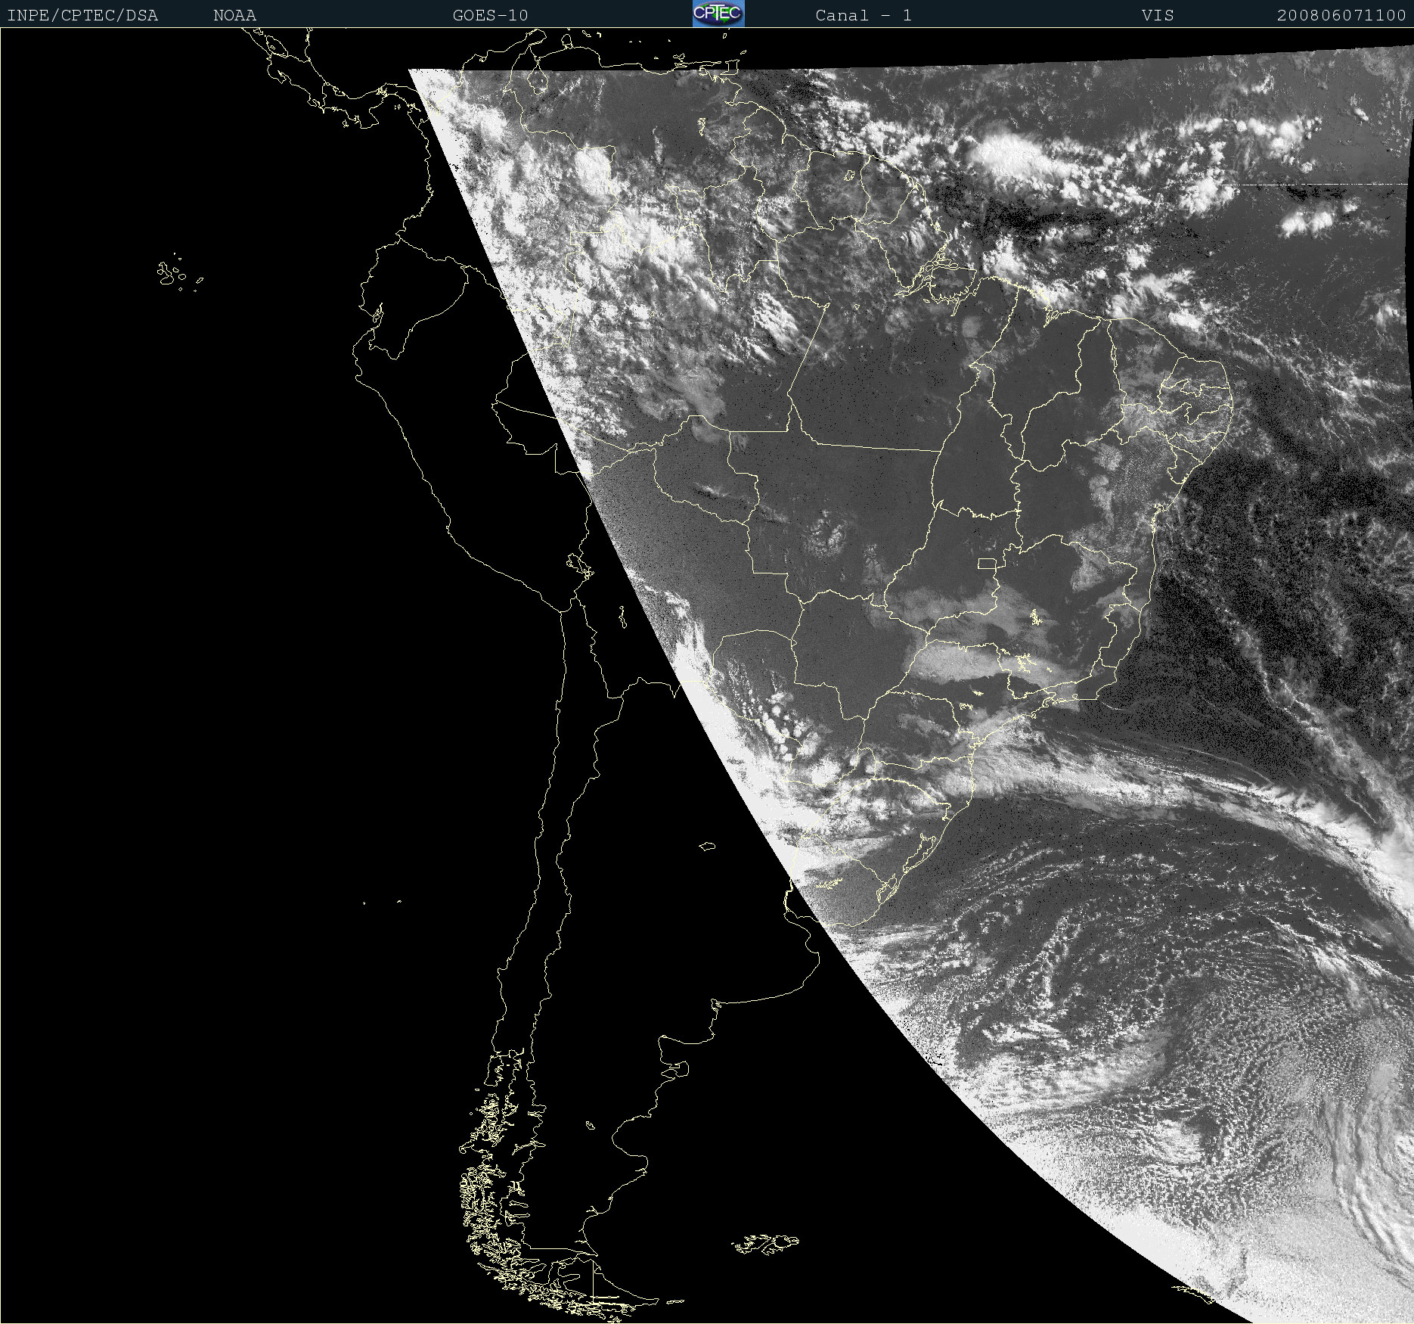The height and width of the screenshot is (1324, 1414).
Task: Click the VIS channel label
Action: (x=1158, y=15)
